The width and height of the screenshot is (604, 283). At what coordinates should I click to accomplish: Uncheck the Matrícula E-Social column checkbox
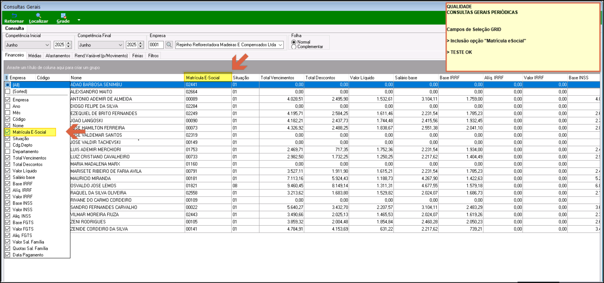8,132
